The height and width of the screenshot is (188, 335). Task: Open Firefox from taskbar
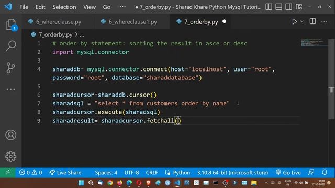pyautogui.click(x=120, y=183)
